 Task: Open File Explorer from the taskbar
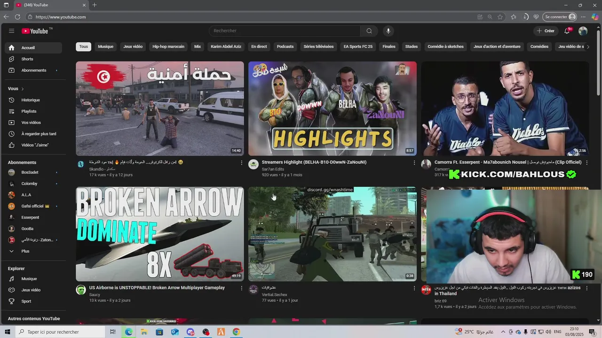click(x=144, y=332)
